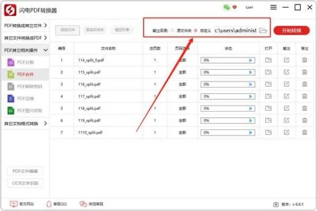Image resolution: width=317 pixels, height=211 pixels.
Task: Click the 添加文件夹 button
Action: (95, 30)
